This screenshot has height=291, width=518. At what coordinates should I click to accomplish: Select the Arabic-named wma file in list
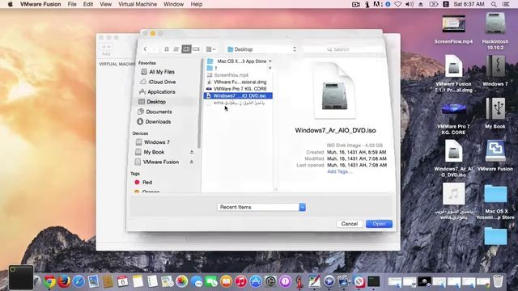click(238, 103)
